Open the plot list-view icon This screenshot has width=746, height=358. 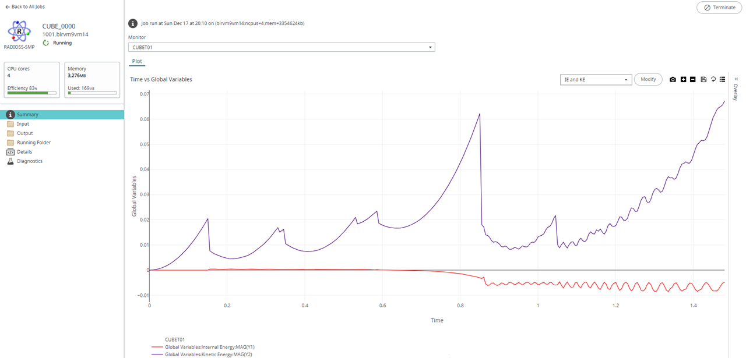pyautogui.click(x=723, y=79)
